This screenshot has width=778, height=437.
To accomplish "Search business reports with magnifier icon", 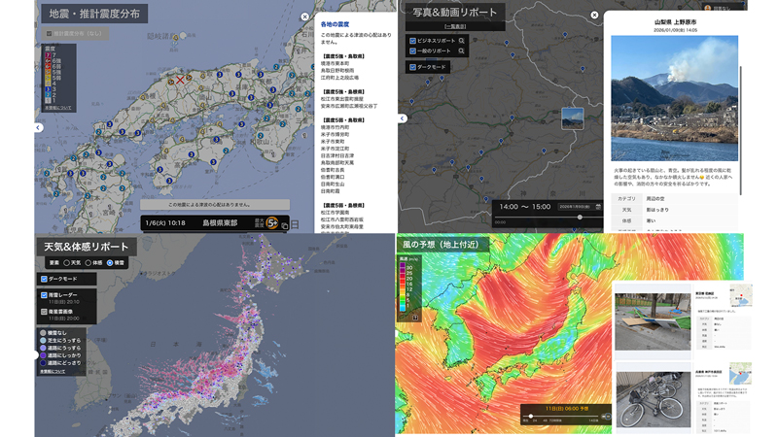I will [461, 41].
